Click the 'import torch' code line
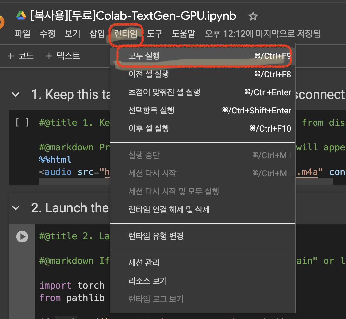 (72, 286)
